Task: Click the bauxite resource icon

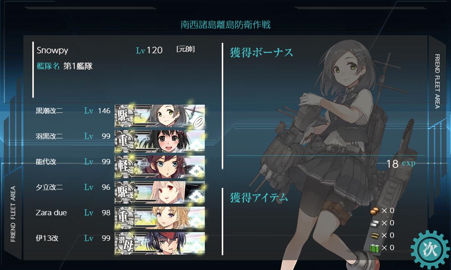Action: (x=375, y=210)
